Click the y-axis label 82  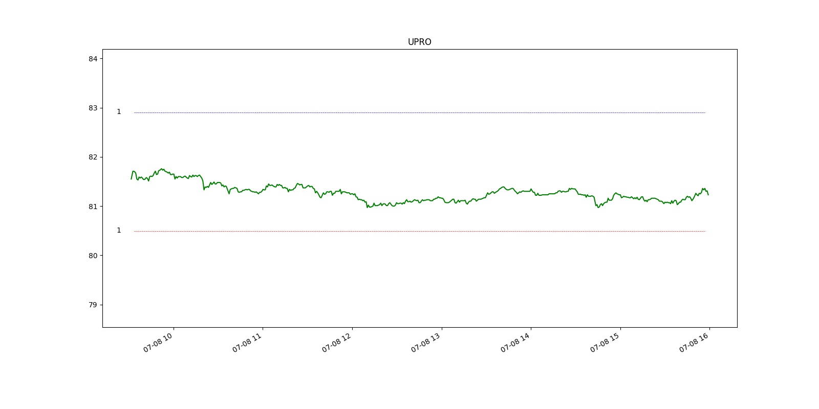93,157
